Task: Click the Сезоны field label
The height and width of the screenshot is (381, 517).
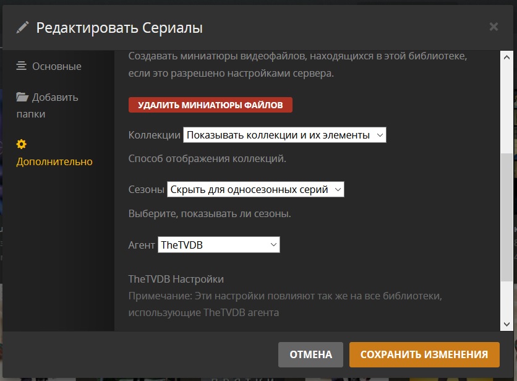Action: (x=146, y=189)
